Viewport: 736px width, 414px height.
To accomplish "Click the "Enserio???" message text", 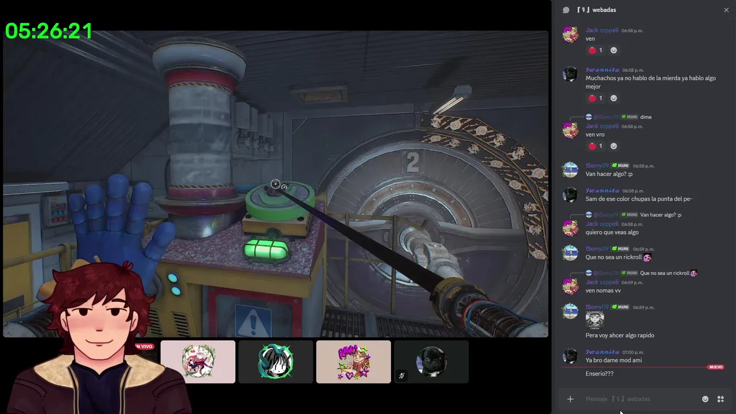I will point(600,374).
